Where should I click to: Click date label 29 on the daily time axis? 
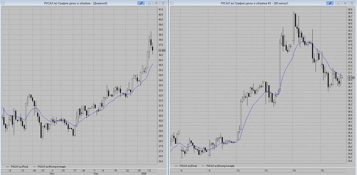pos(139,170)
